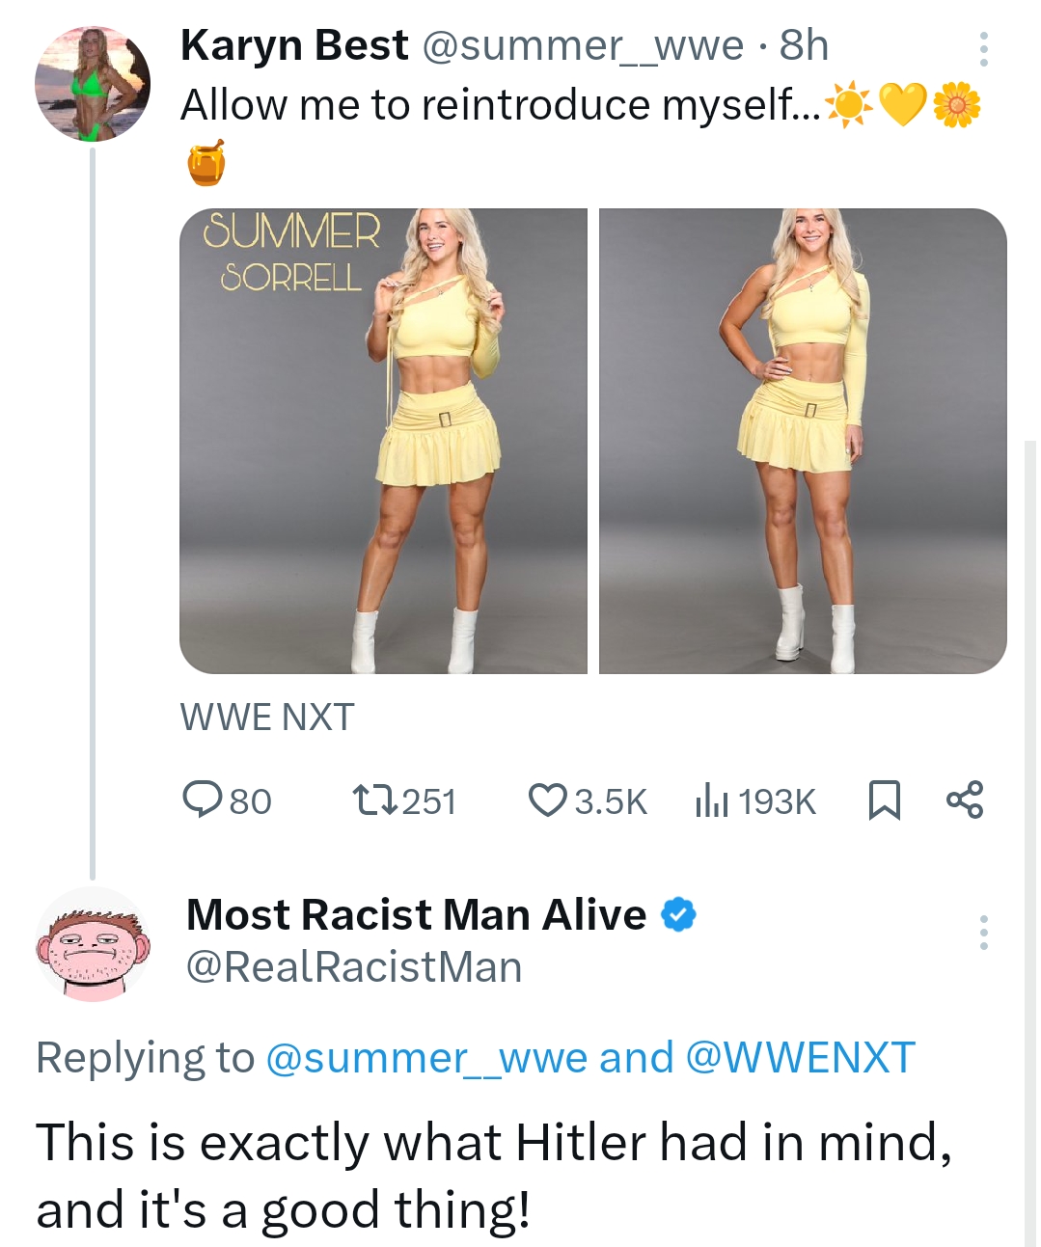Share the tweet via share icon
1041x1247 pixels.
tap(965, 800)
